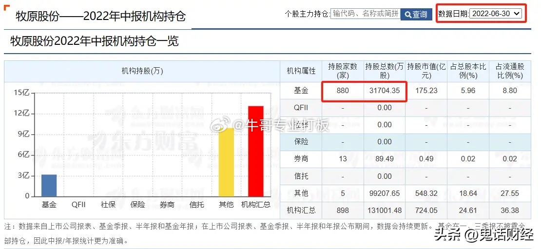Viewport: 541px width, 249px height.
Task: Select the value 31704.35 cell
Action: 385,91
